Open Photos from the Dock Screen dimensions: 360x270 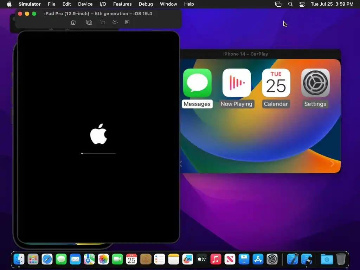click(103, 259)
